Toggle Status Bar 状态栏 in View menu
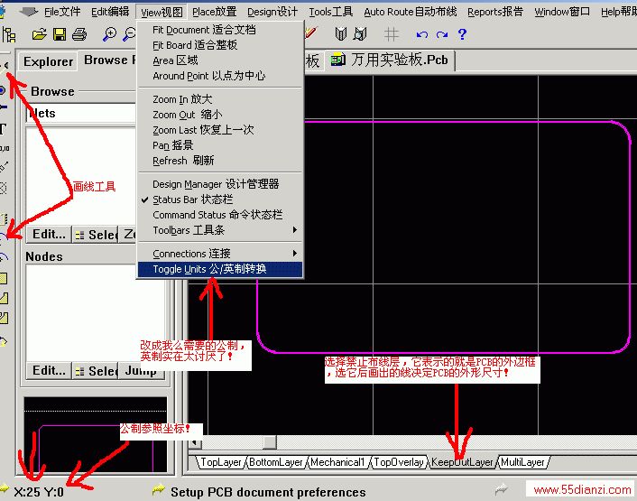Screen dimensions: 637x501 pyautogui.click(x=220, y=199)
